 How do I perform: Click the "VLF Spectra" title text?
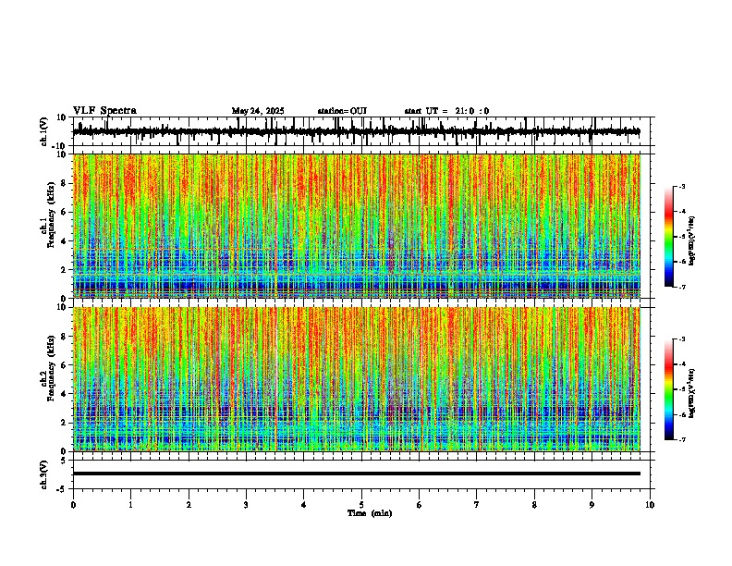(104, 111)
